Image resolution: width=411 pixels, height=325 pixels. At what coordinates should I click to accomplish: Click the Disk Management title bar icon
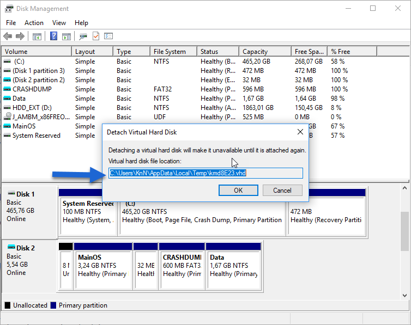point(9,8)
